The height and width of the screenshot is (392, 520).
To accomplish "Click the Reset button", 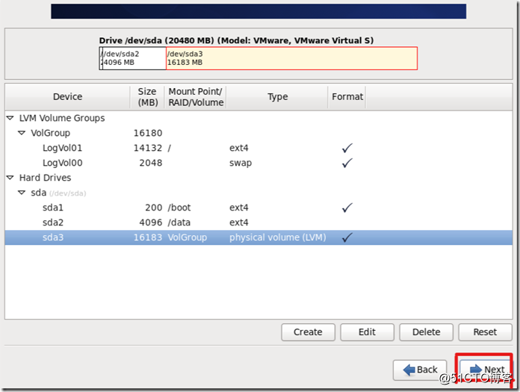I will point(485,332).
